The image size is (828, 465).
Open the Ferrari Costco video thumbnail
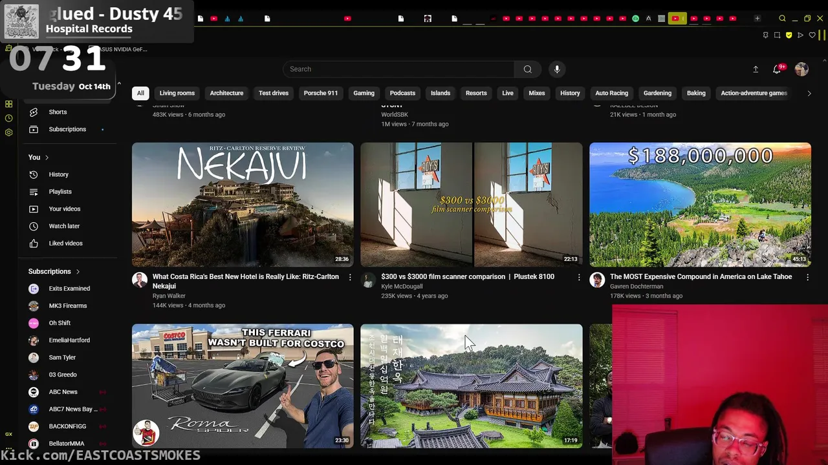coord(243,386)
